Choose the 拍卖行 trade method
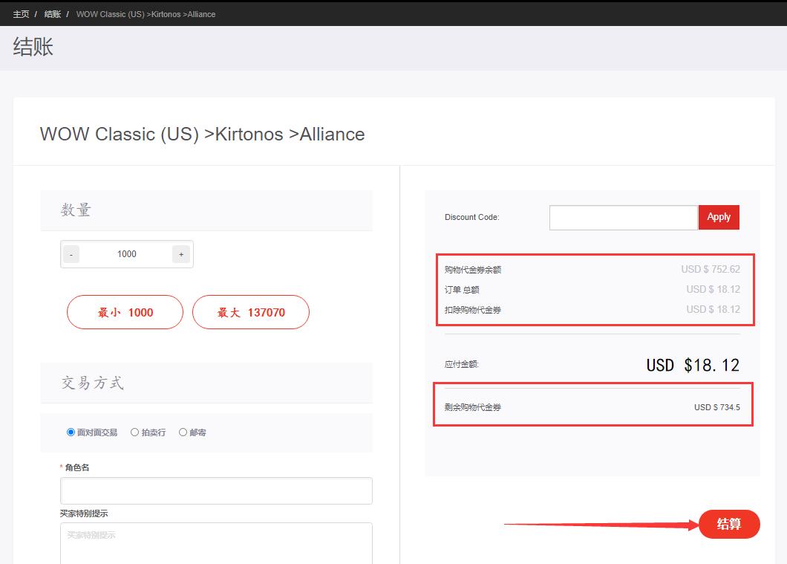This screenshot has height=564, width=787. coord(135,432)
